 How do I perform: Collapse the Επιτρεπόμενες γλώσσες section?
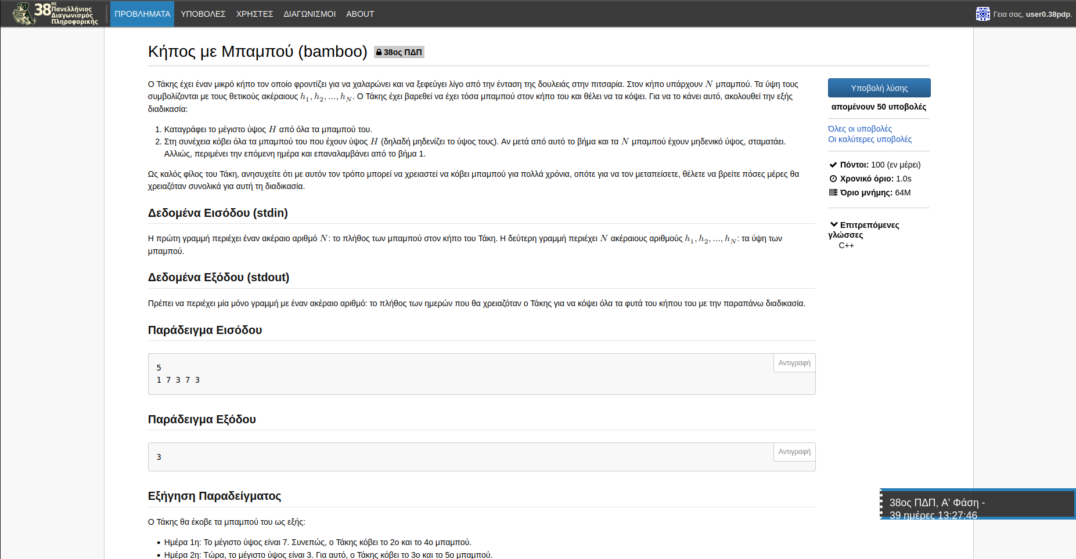pos(834,224)
